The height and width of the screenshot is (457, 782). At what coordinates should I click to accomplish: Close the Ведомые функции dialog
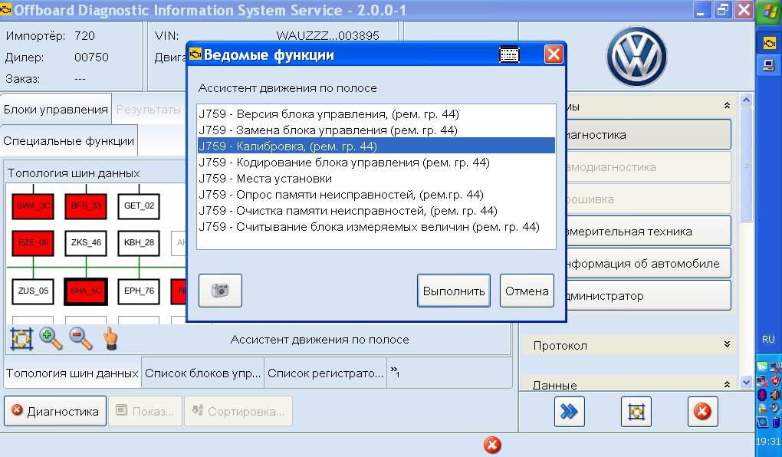pos(554,54)
